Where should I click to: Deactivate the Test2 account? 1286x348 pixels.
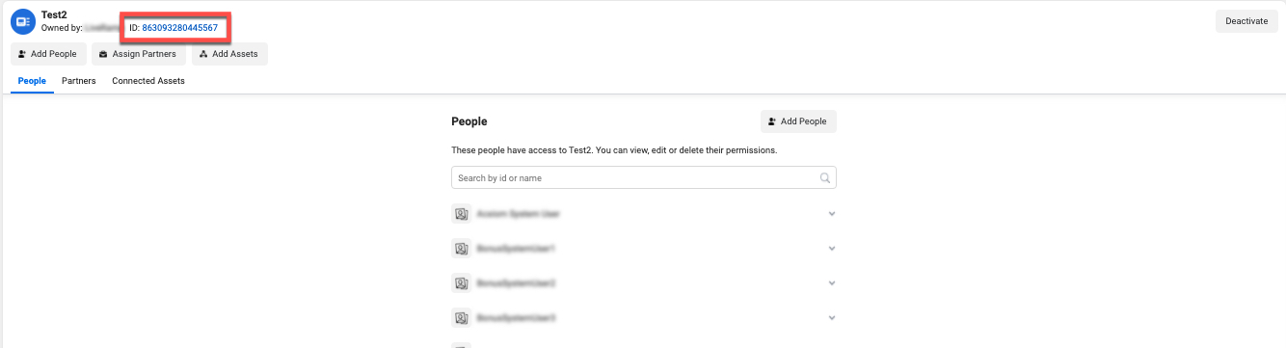click(1246, 21)
